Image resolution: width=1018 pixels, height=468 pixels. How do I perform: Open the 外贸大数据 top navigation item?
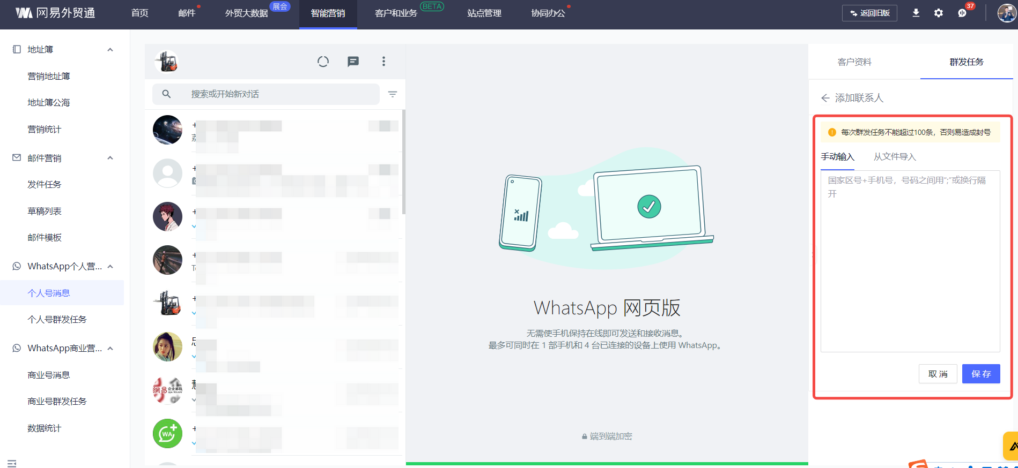[x=246, y=13]
